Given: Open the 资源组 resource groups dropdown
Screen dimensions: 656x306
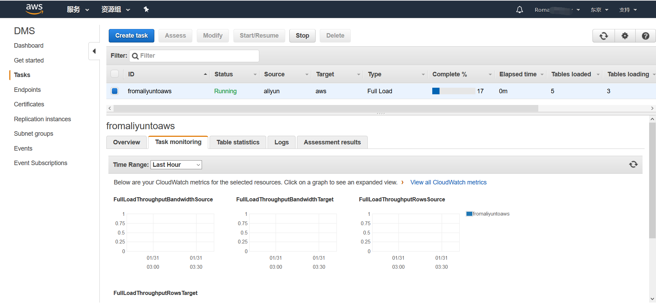Looking at the screenshot, I should [x=116, y=10].
